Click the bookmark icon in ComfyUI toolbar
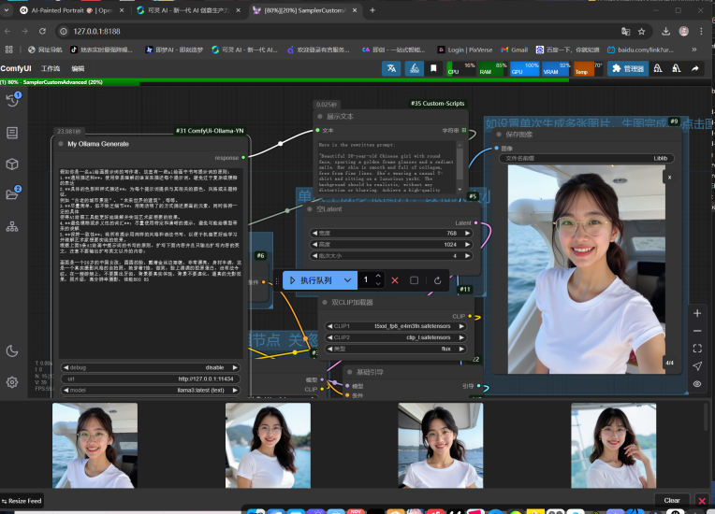The image size is (715, 514). pyautogui.click(x=433, y=68)
